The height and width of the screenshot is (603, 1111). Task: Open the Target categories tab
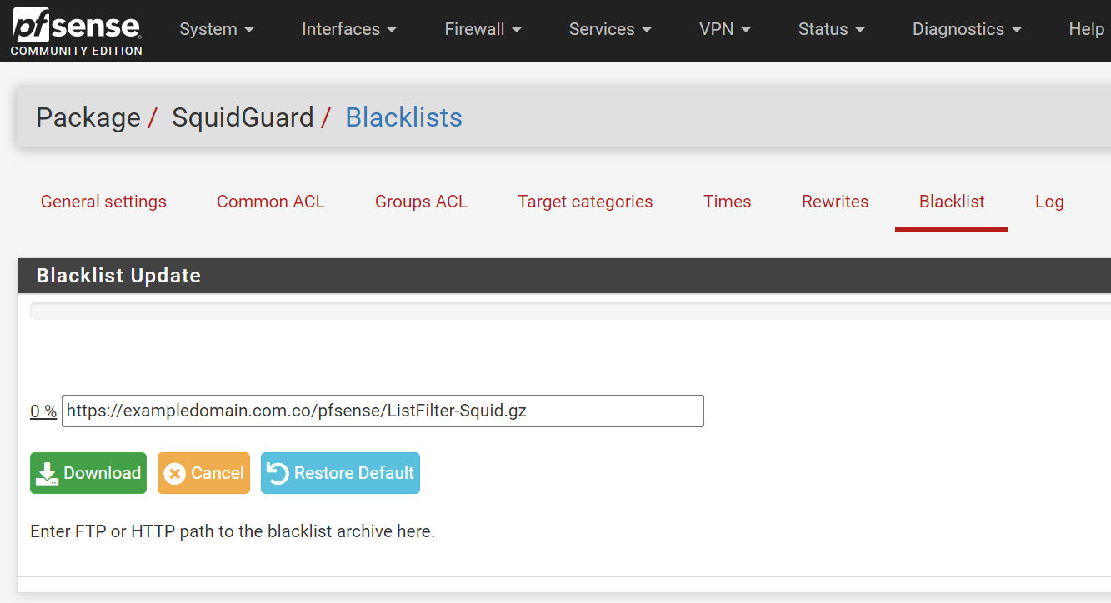(584, 202)
